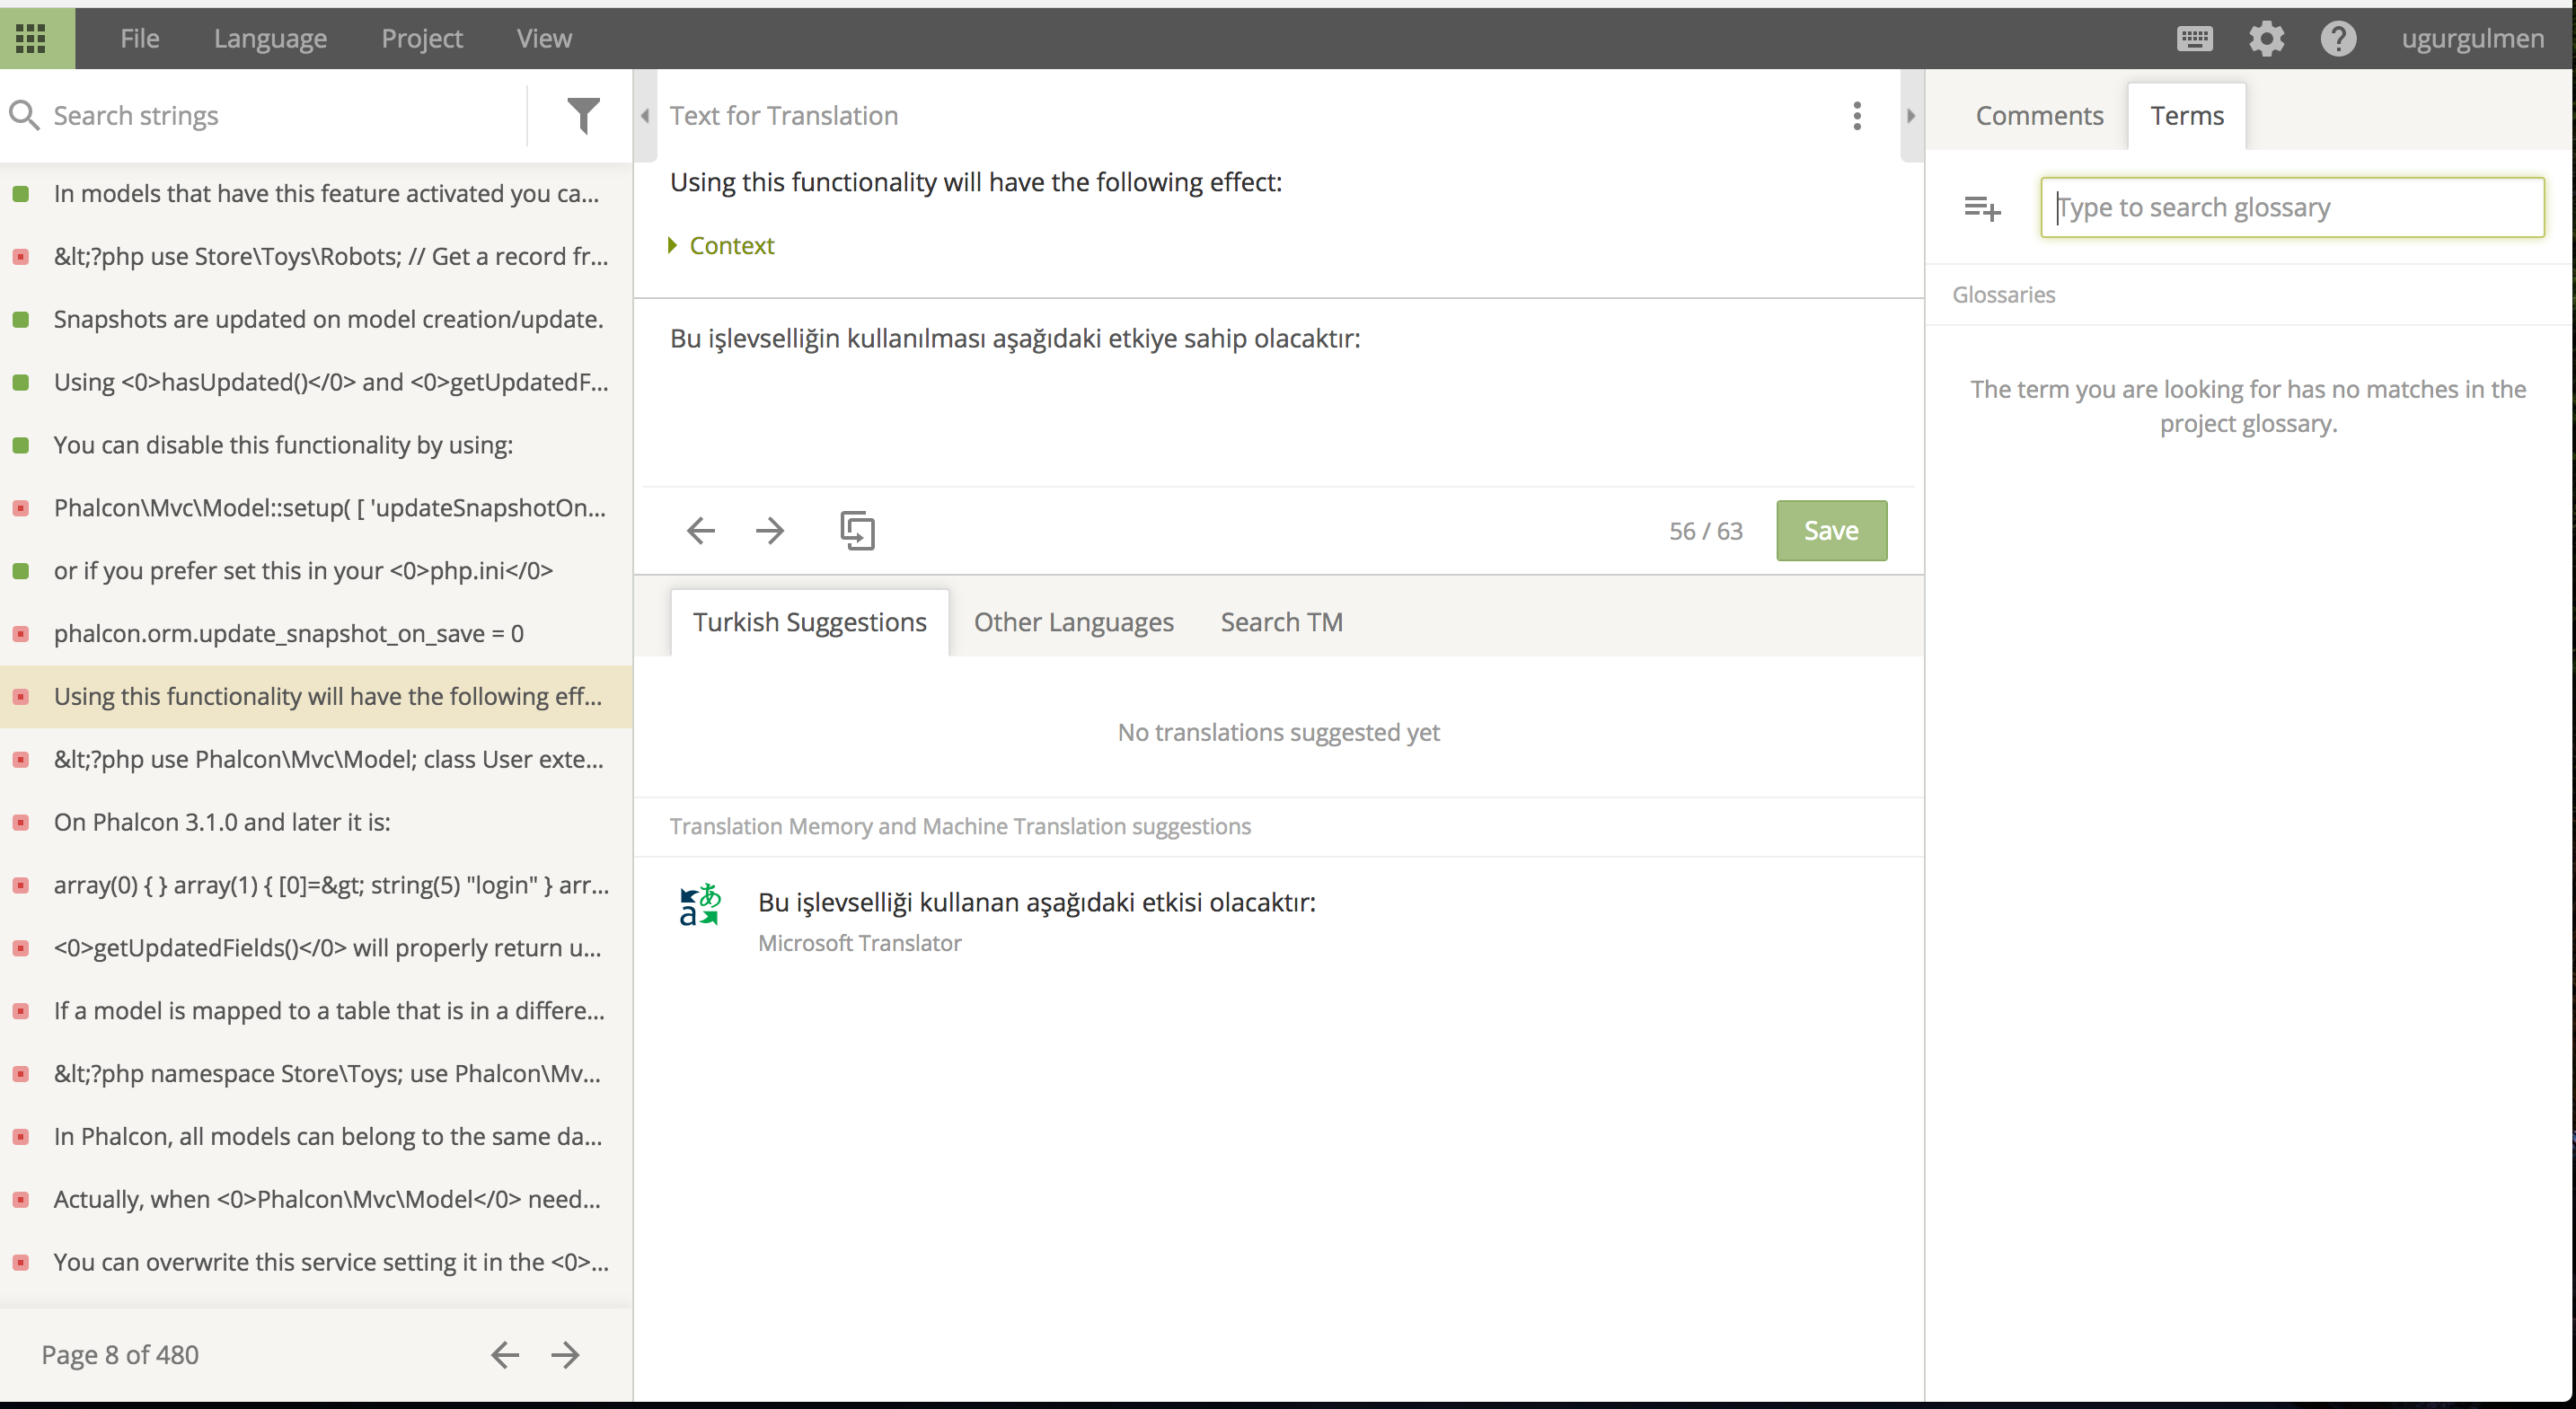Viewport: 2576px width, 1409px height.
Task: Go to previous strings page
Action: point(505,1354)
